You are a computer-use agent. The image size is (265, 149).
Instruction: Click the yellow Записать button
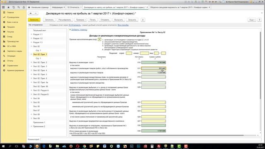click(34, 20)
